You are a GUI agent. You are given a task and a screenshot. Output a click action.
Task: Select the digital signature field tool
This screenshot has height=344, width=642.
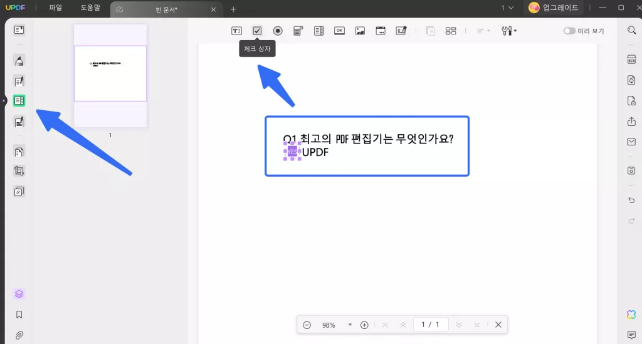coord(401,31)
